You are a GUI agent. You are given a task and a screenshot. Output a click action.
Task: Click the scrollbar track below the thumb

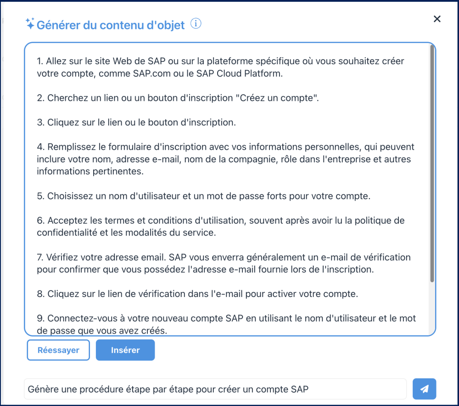click(x=431, y=309)
